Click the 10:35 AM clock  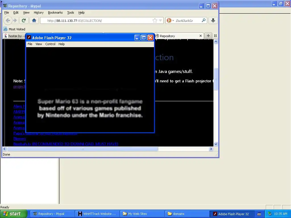pos(280,214)
